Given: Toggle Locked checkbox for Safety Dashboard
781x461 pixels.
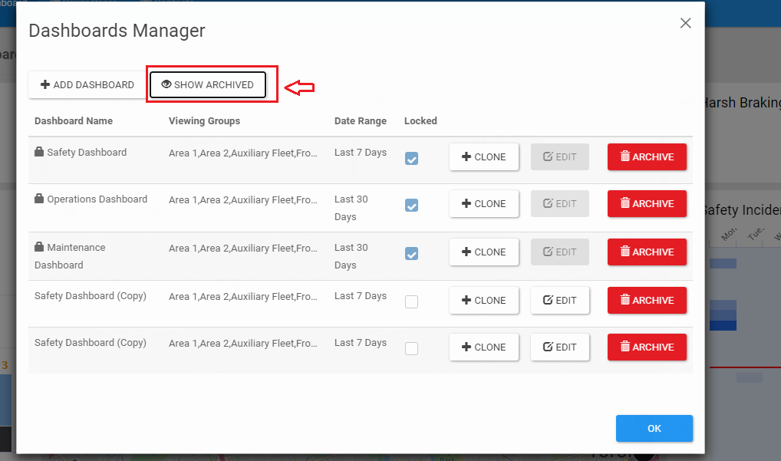Looking at the screenshot, I should pyautogui.click(x=411, y=158).
